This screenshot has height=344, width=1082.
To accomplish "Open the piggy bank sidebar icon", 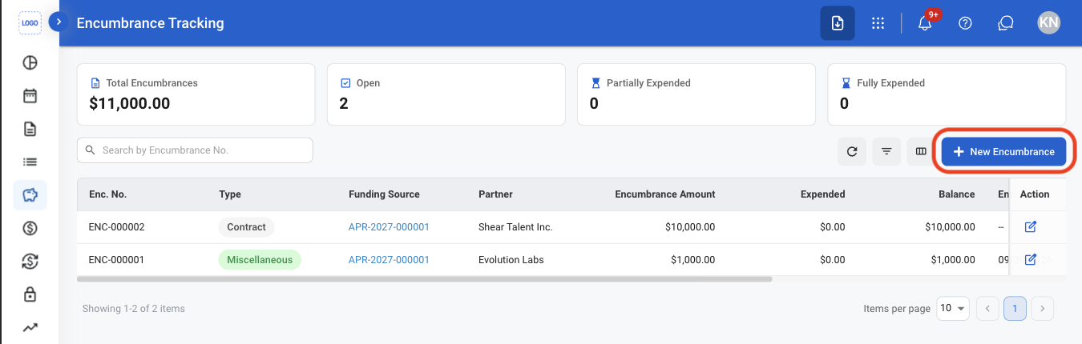I will (x=30, y=195).
